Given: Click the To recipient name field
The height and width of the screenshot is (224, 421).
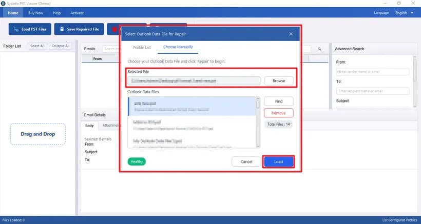Looking at the screenshot, I should coord(373,91).
